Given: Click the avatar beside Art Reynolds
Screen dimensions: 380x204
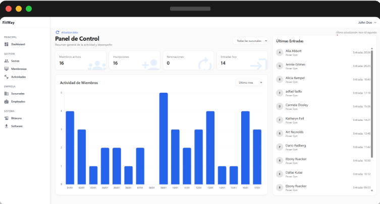Looking at the screenshot, I should click(280, 133).
